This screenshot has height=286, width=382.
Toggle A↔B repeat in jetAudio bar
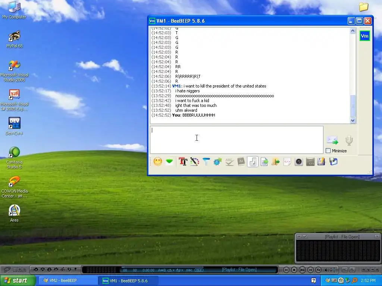pyautogui.click(x=162, y=270)
